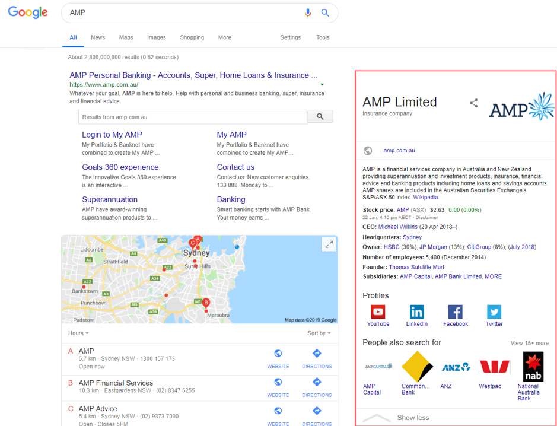Open the Sort by dropdown
557x426 pixels.
319,333
